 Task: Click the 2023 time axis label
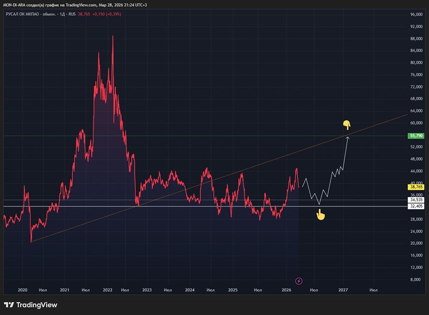coord(147,290)
